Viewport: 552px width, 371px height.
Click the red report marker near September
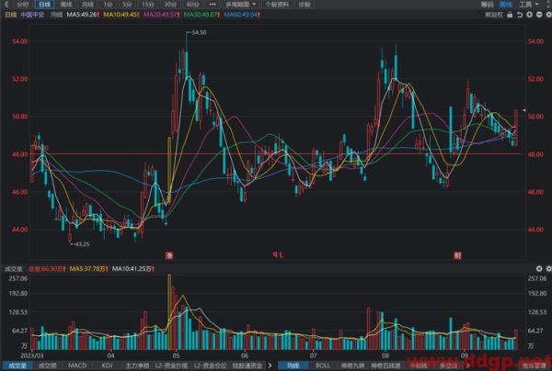pyautogui.click(x=456, y=253)
